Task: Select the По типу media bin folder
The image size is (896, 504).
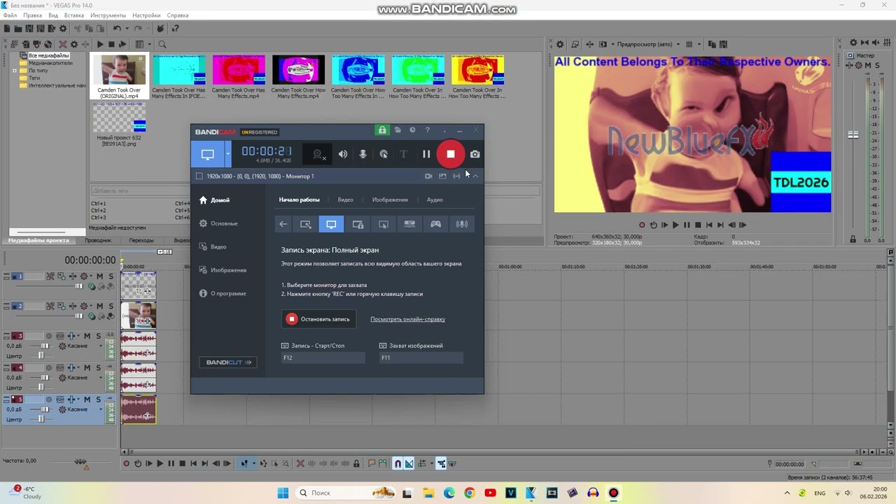Action: [x=38, y=71]
